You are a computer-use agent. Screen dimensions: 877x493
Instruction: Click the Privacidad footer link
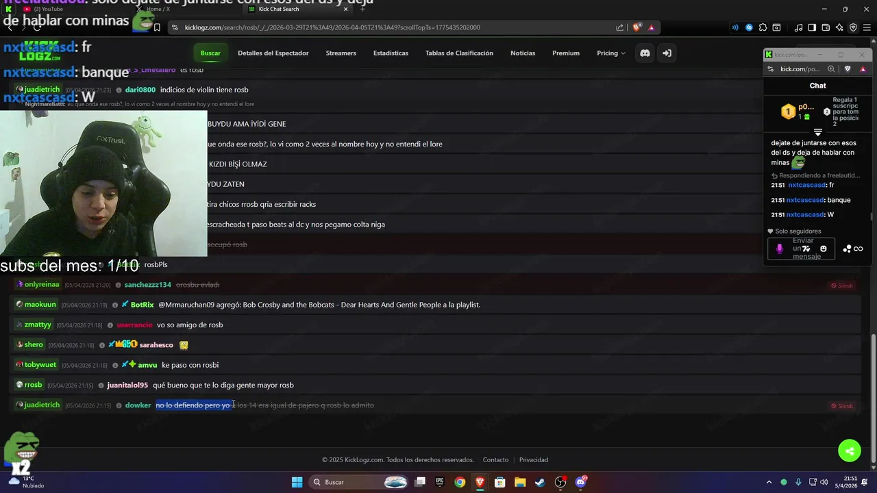tap(534, 459)
